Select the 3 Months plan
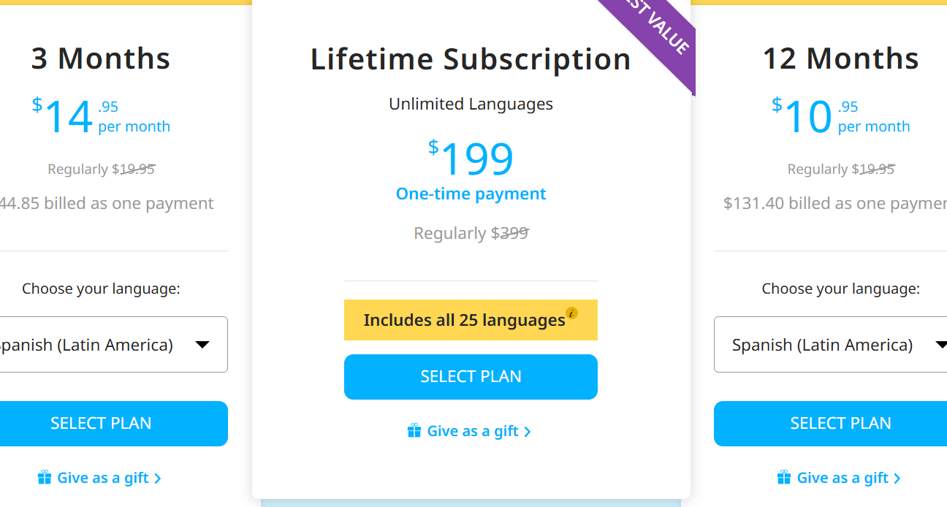This screenshot has width=947, height=507. point(102,424)
